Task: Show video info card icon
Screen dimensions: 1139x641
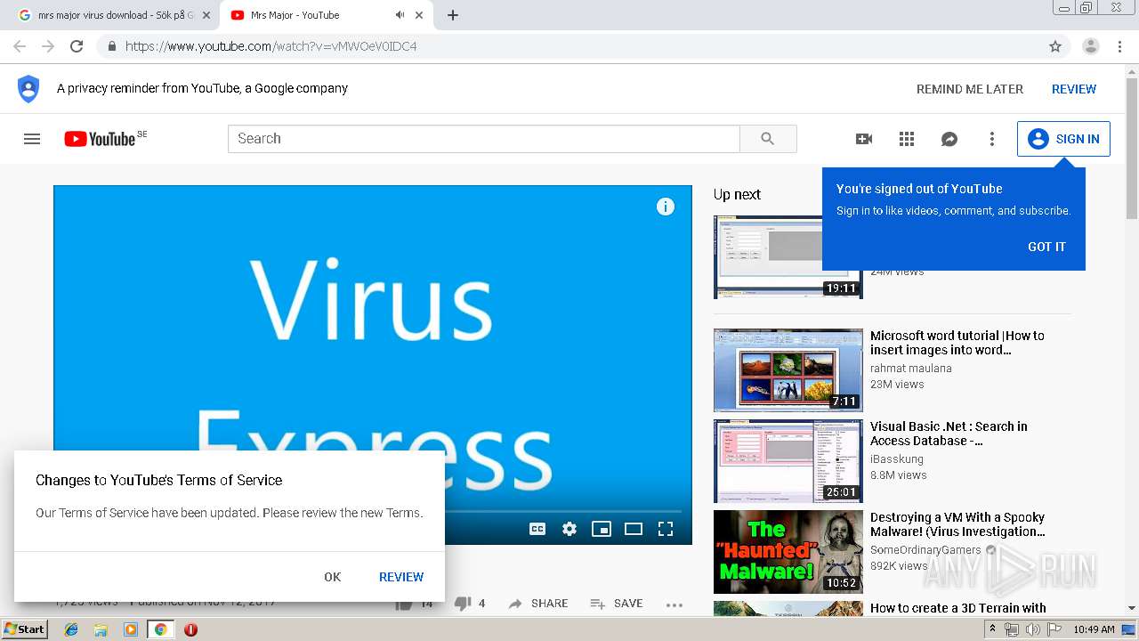Action: pos(665,207)
